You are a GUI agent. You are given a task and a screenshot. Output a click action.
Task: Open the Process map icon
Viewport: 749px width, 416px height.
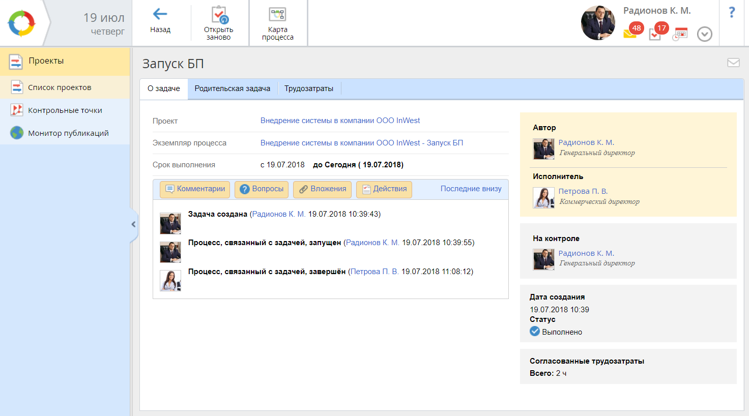coord(277,15)
